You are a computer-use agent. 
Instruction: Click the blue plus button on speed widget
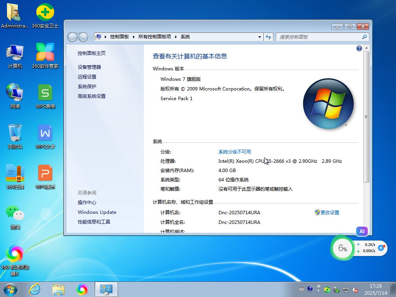(x=381, y=248)
